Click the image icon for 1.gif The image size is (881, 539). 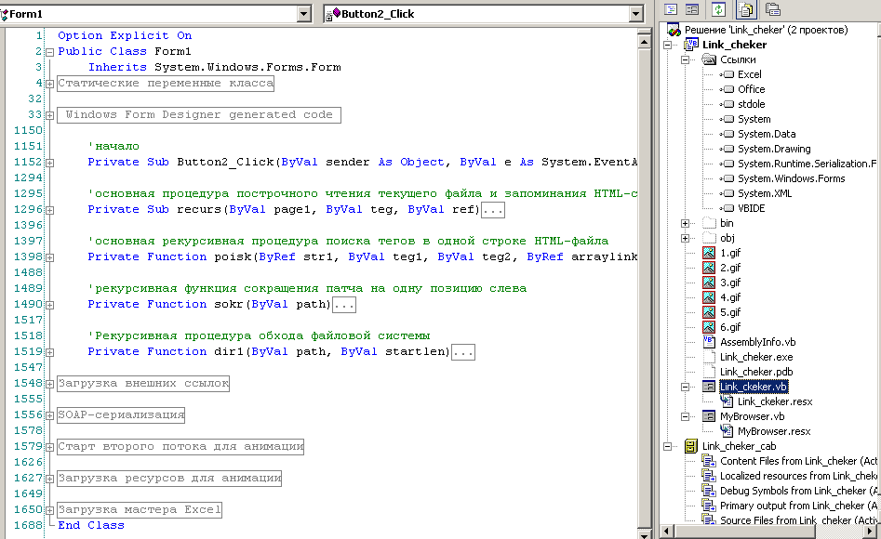[709, 253]
